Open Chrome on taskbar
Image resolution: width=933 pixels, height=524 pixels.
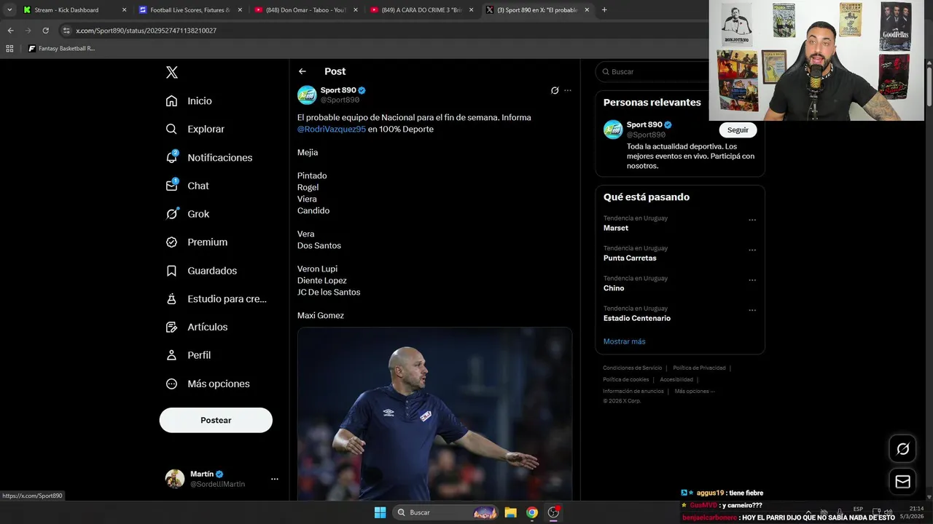pyautogui.click(x=532, y=512)
